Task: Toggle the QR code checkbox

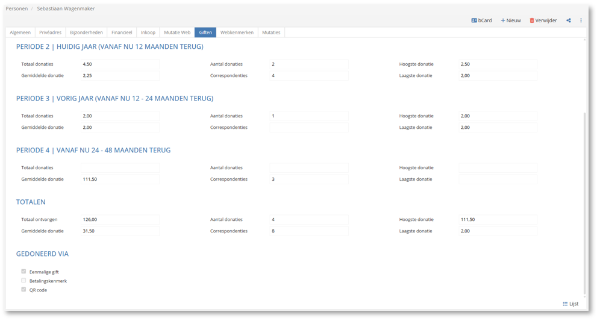Action: (23, 290)
